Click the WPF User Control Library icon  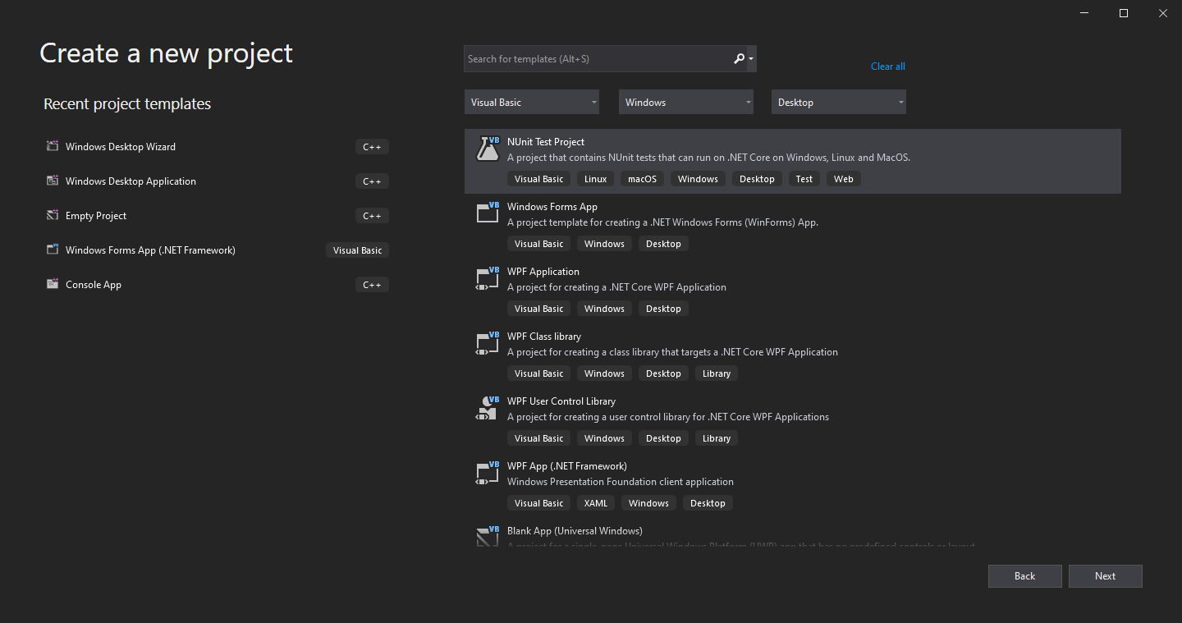(x=488, y=407)
